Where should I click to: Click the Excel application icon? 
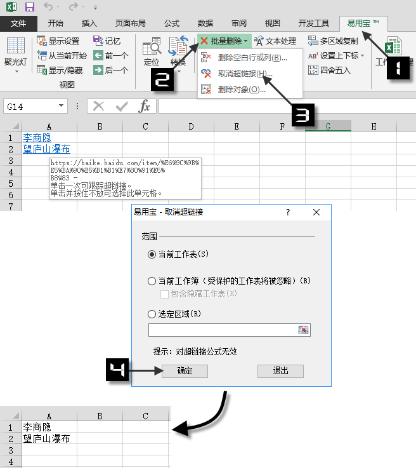[11, 6]
